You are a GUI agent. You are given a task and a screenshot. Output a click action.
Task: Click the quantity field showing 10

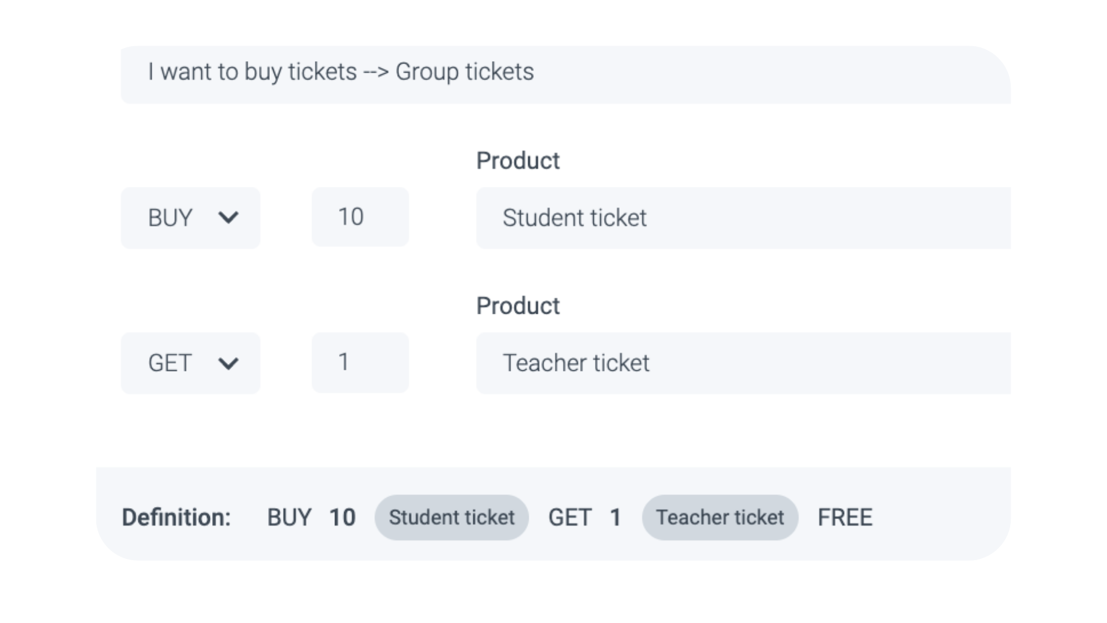pos(360,217)
